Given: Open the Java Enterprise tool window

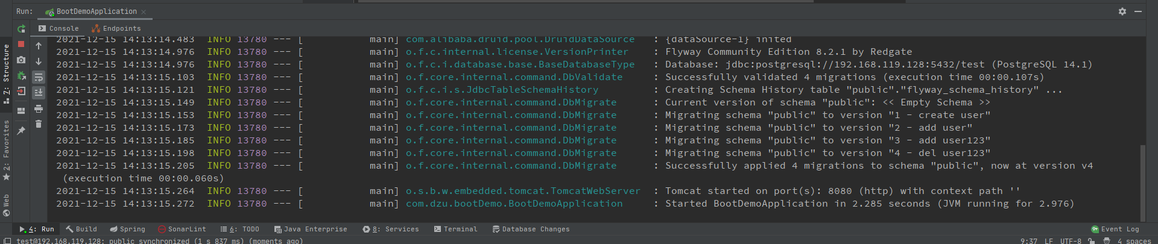Looking at the screenshot, I should pos(311,229).
